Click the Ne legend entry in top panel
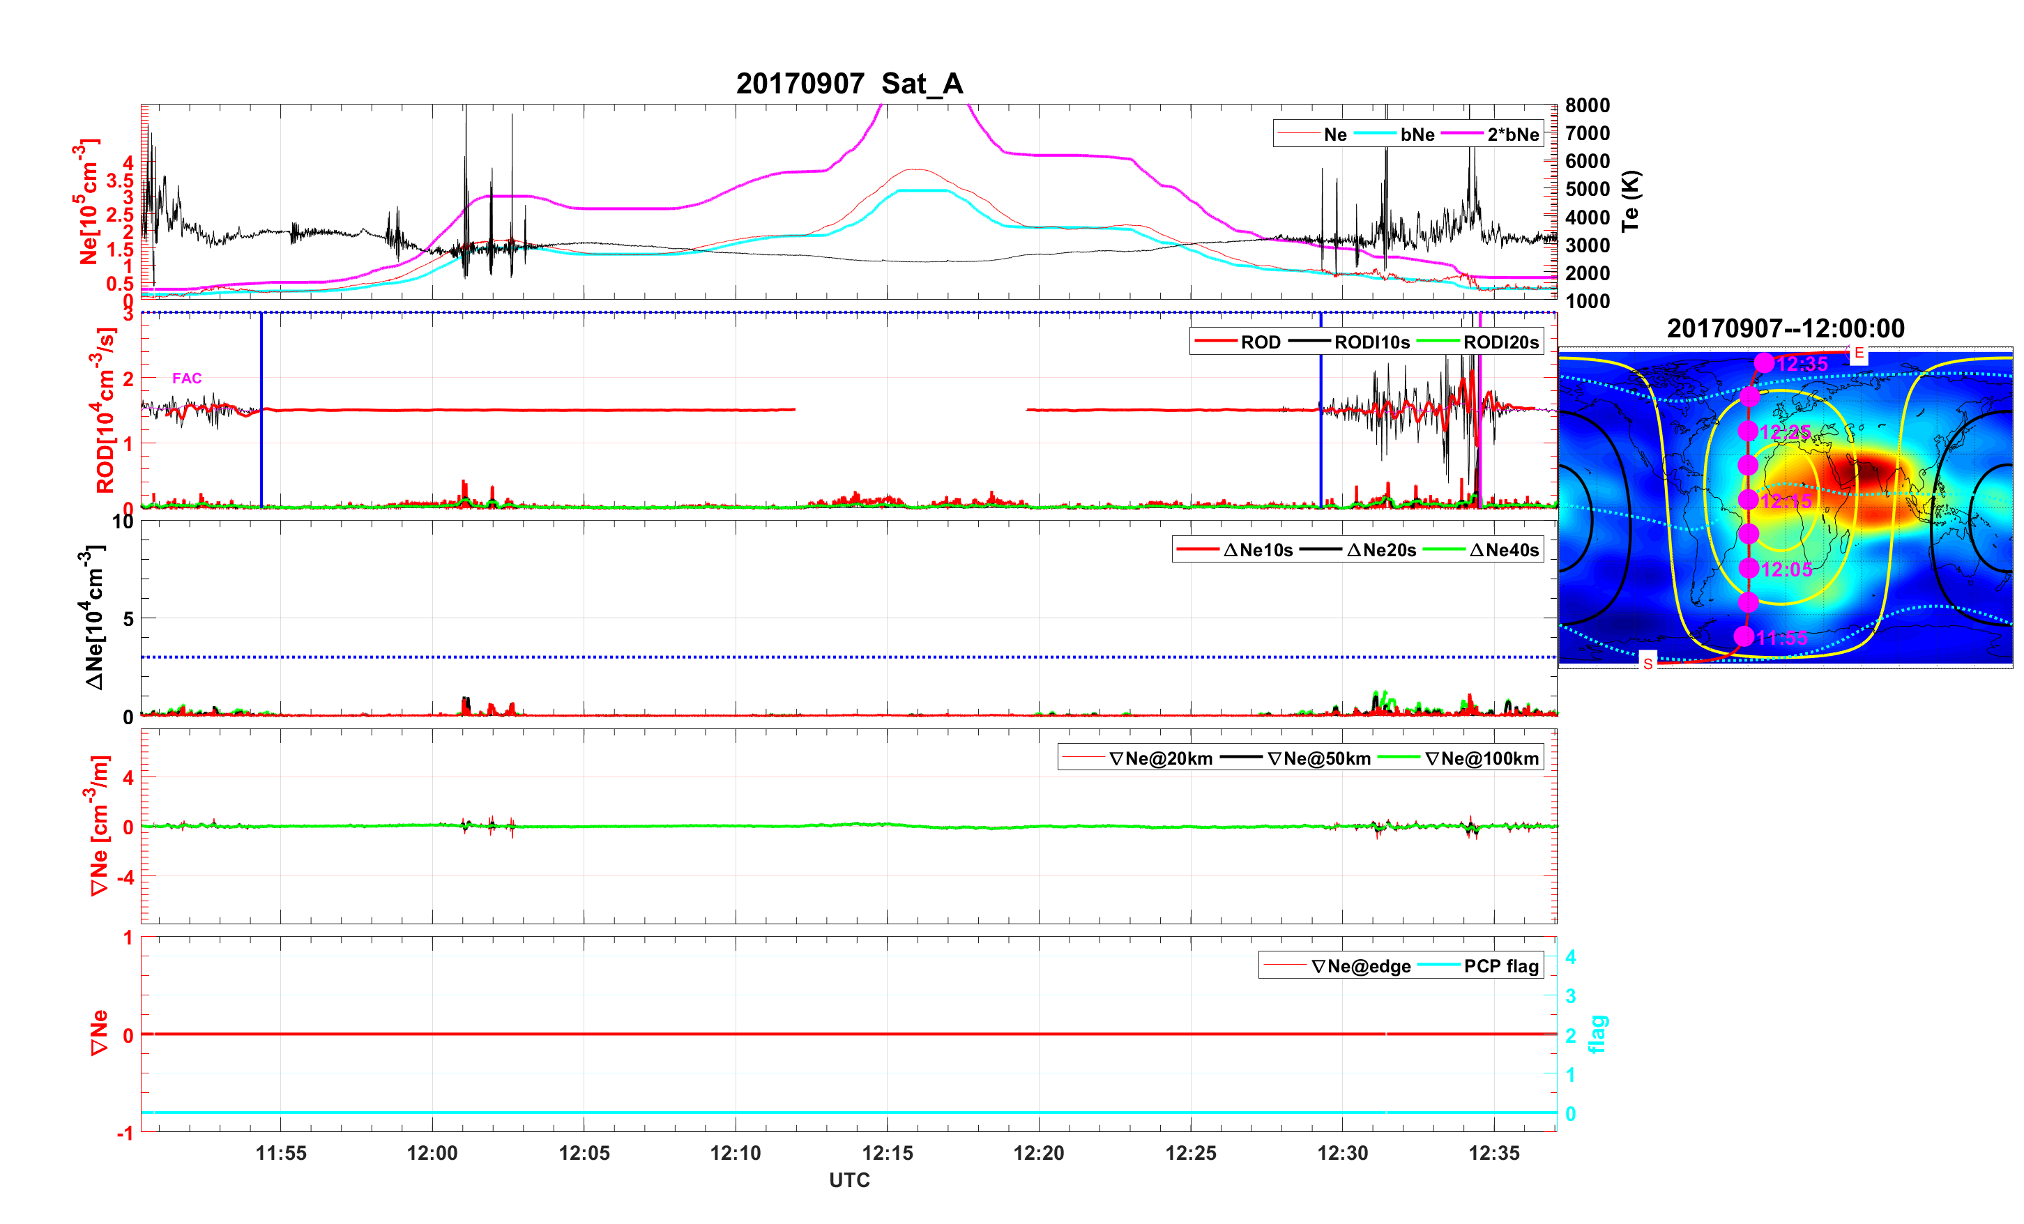This screenshot has height=1224, width=2024. [x=1335, y=134]
